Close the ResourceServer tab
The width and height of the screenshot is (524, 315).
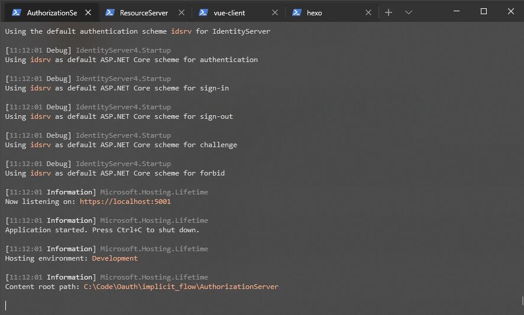tap(182, 12)
